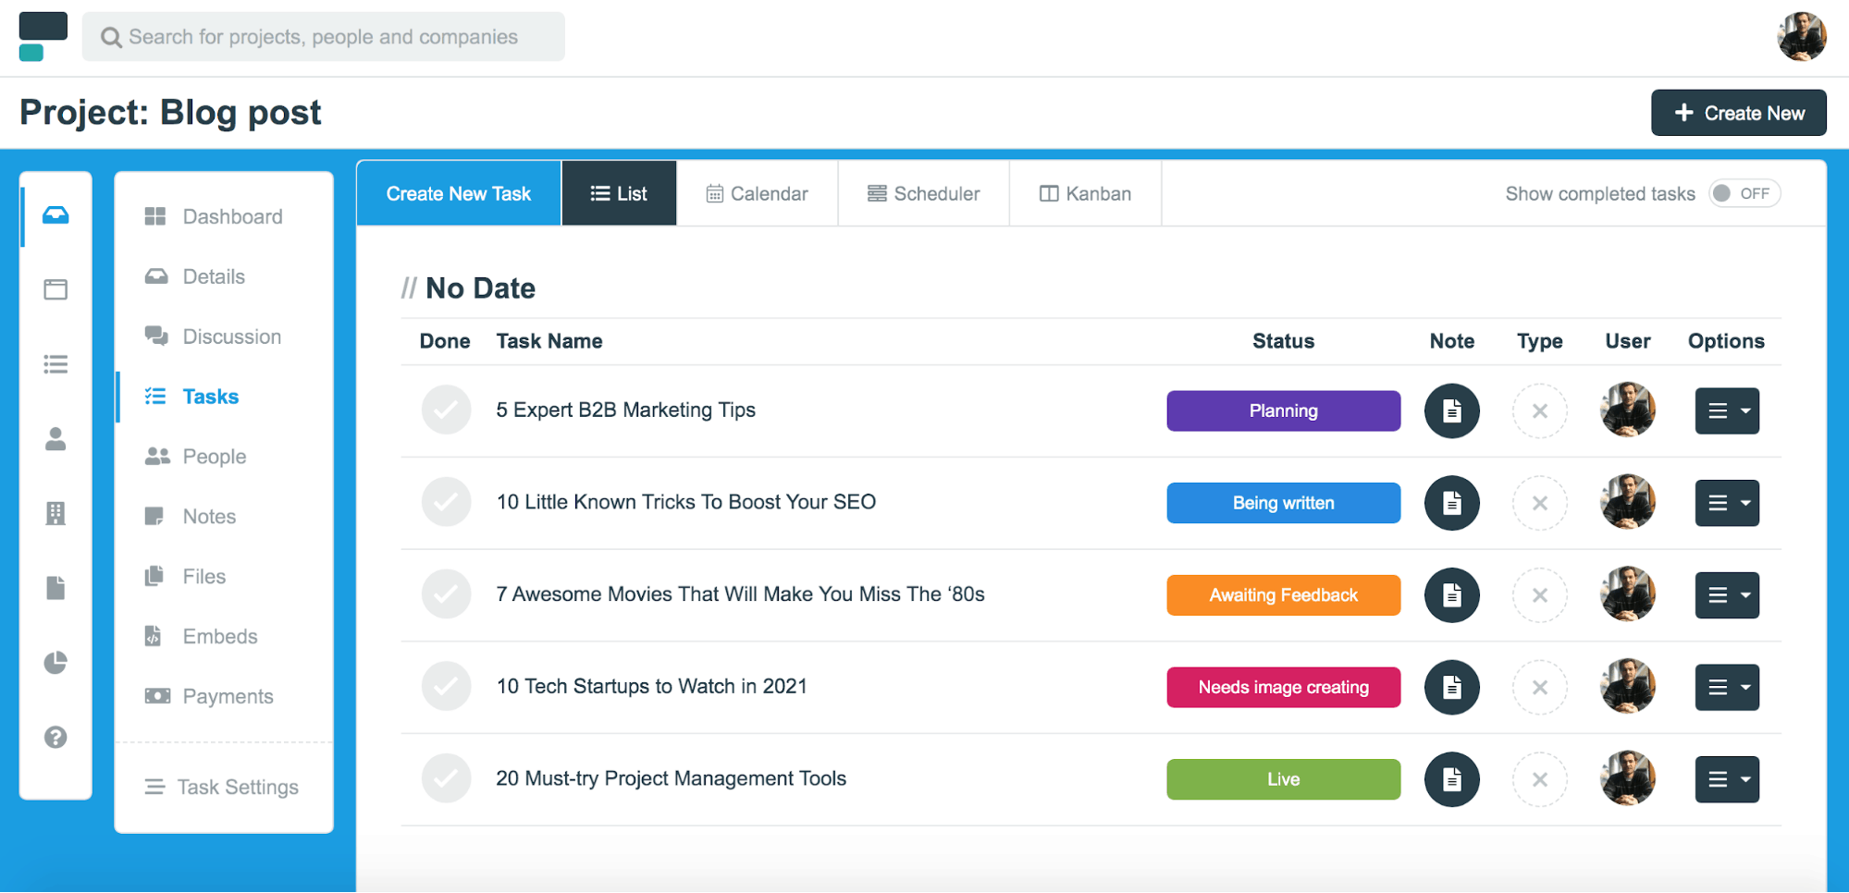Screen dimensions: 1849x893
Task: Focus the search projects, people, companies field
Action: [324, 37]
